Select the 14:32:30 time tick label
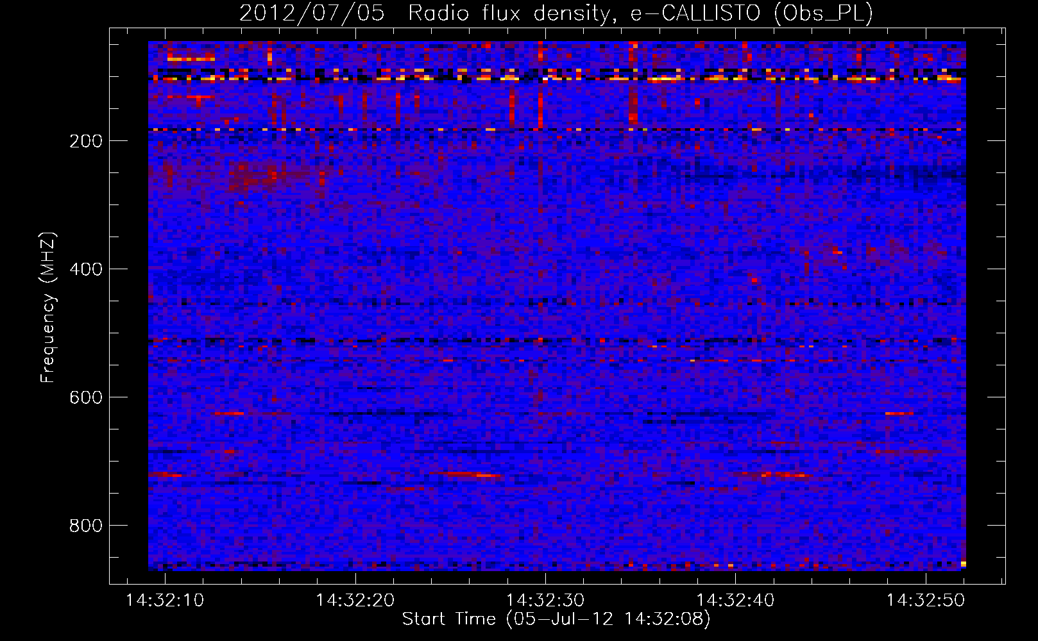1038x641 pixels. coord(545,601)
